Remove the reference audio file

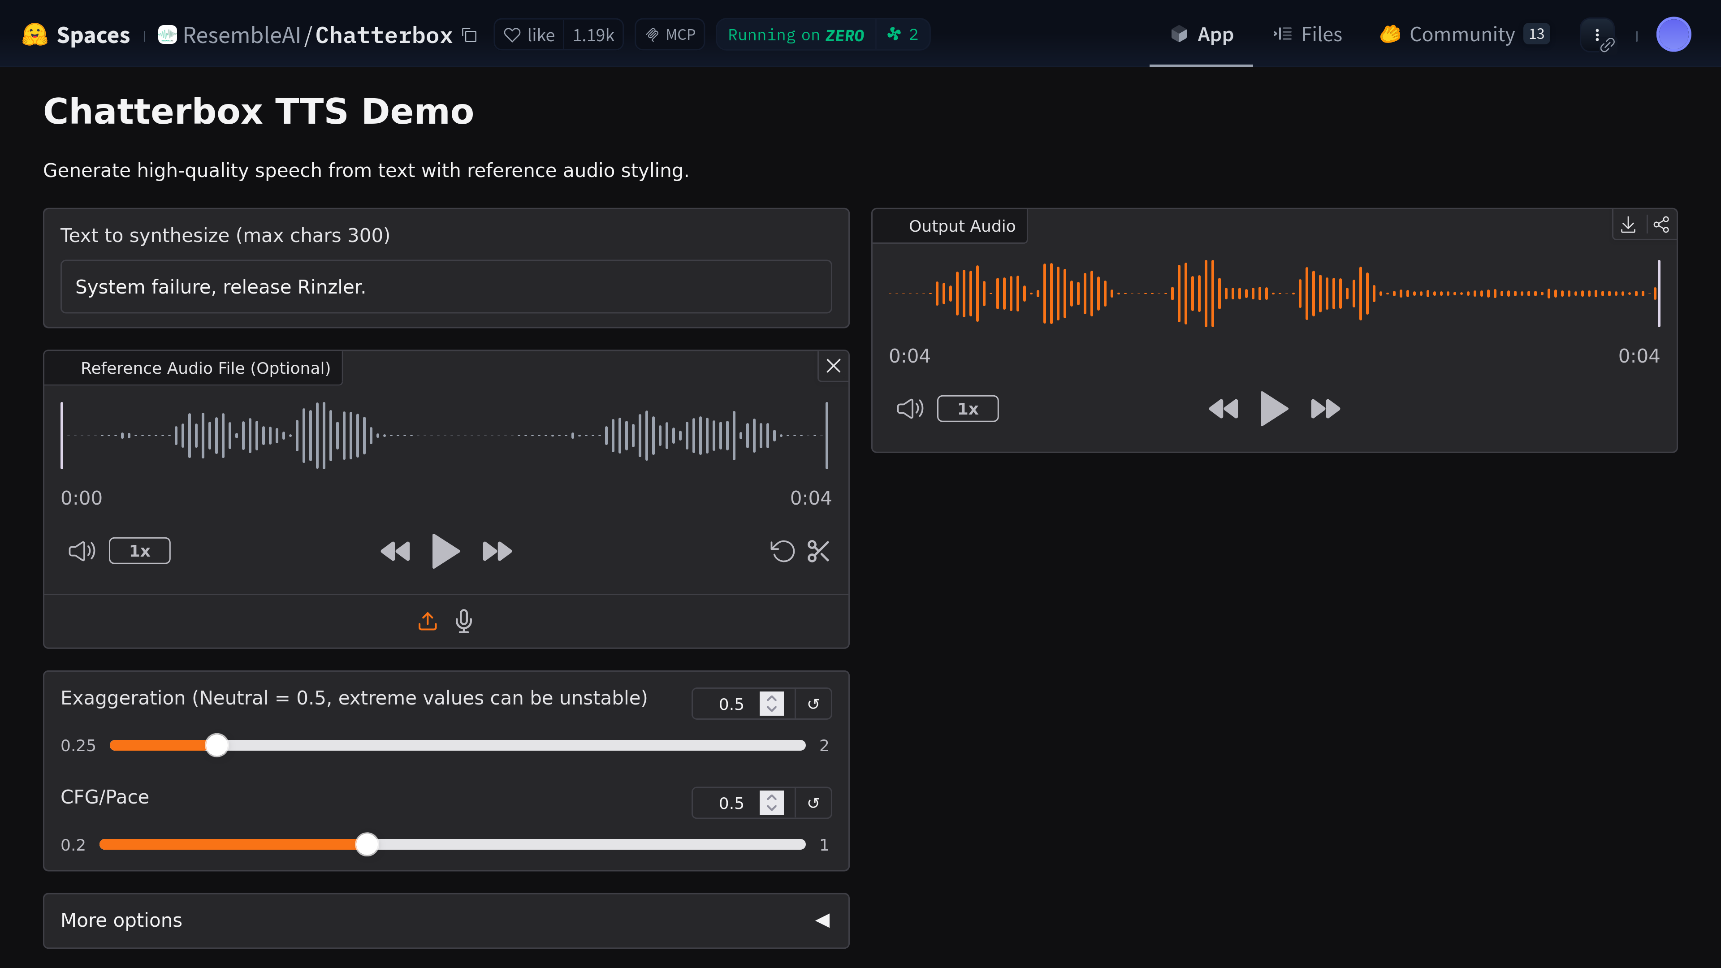coord(833,366)
